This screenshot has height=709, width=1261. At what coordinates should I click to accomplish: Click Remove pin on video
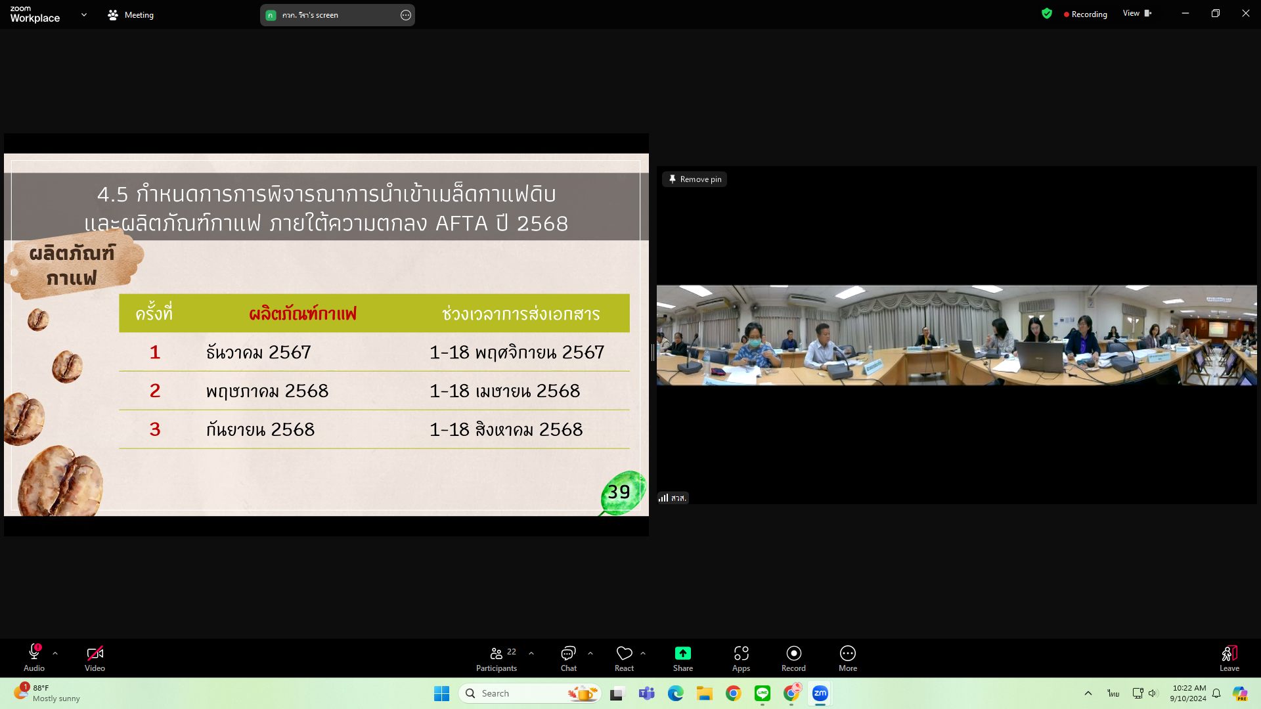pyautogui.click(x=695, y=179)
